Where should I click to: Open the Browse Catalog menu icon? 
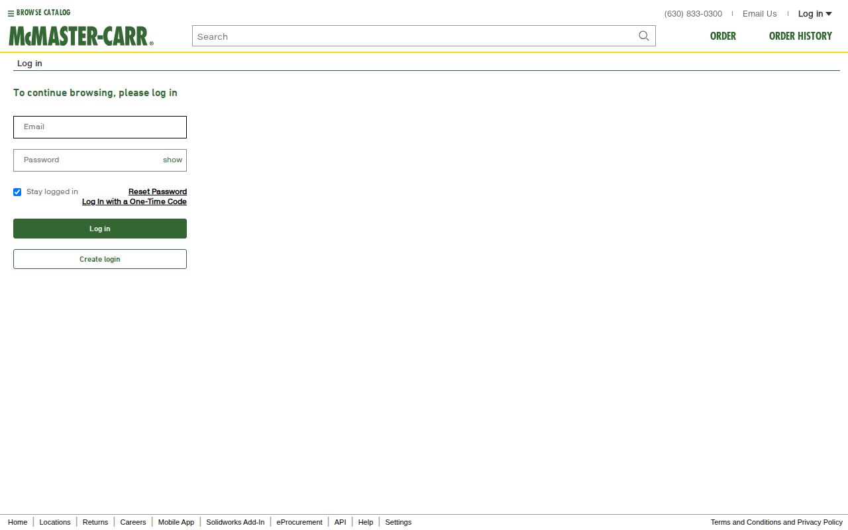coord(12,12)
